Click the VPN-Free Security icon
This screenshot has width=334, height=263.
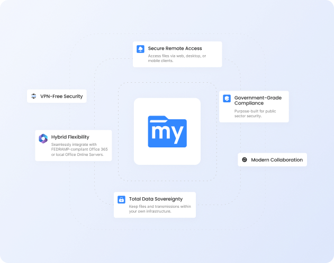coord(33,97)
